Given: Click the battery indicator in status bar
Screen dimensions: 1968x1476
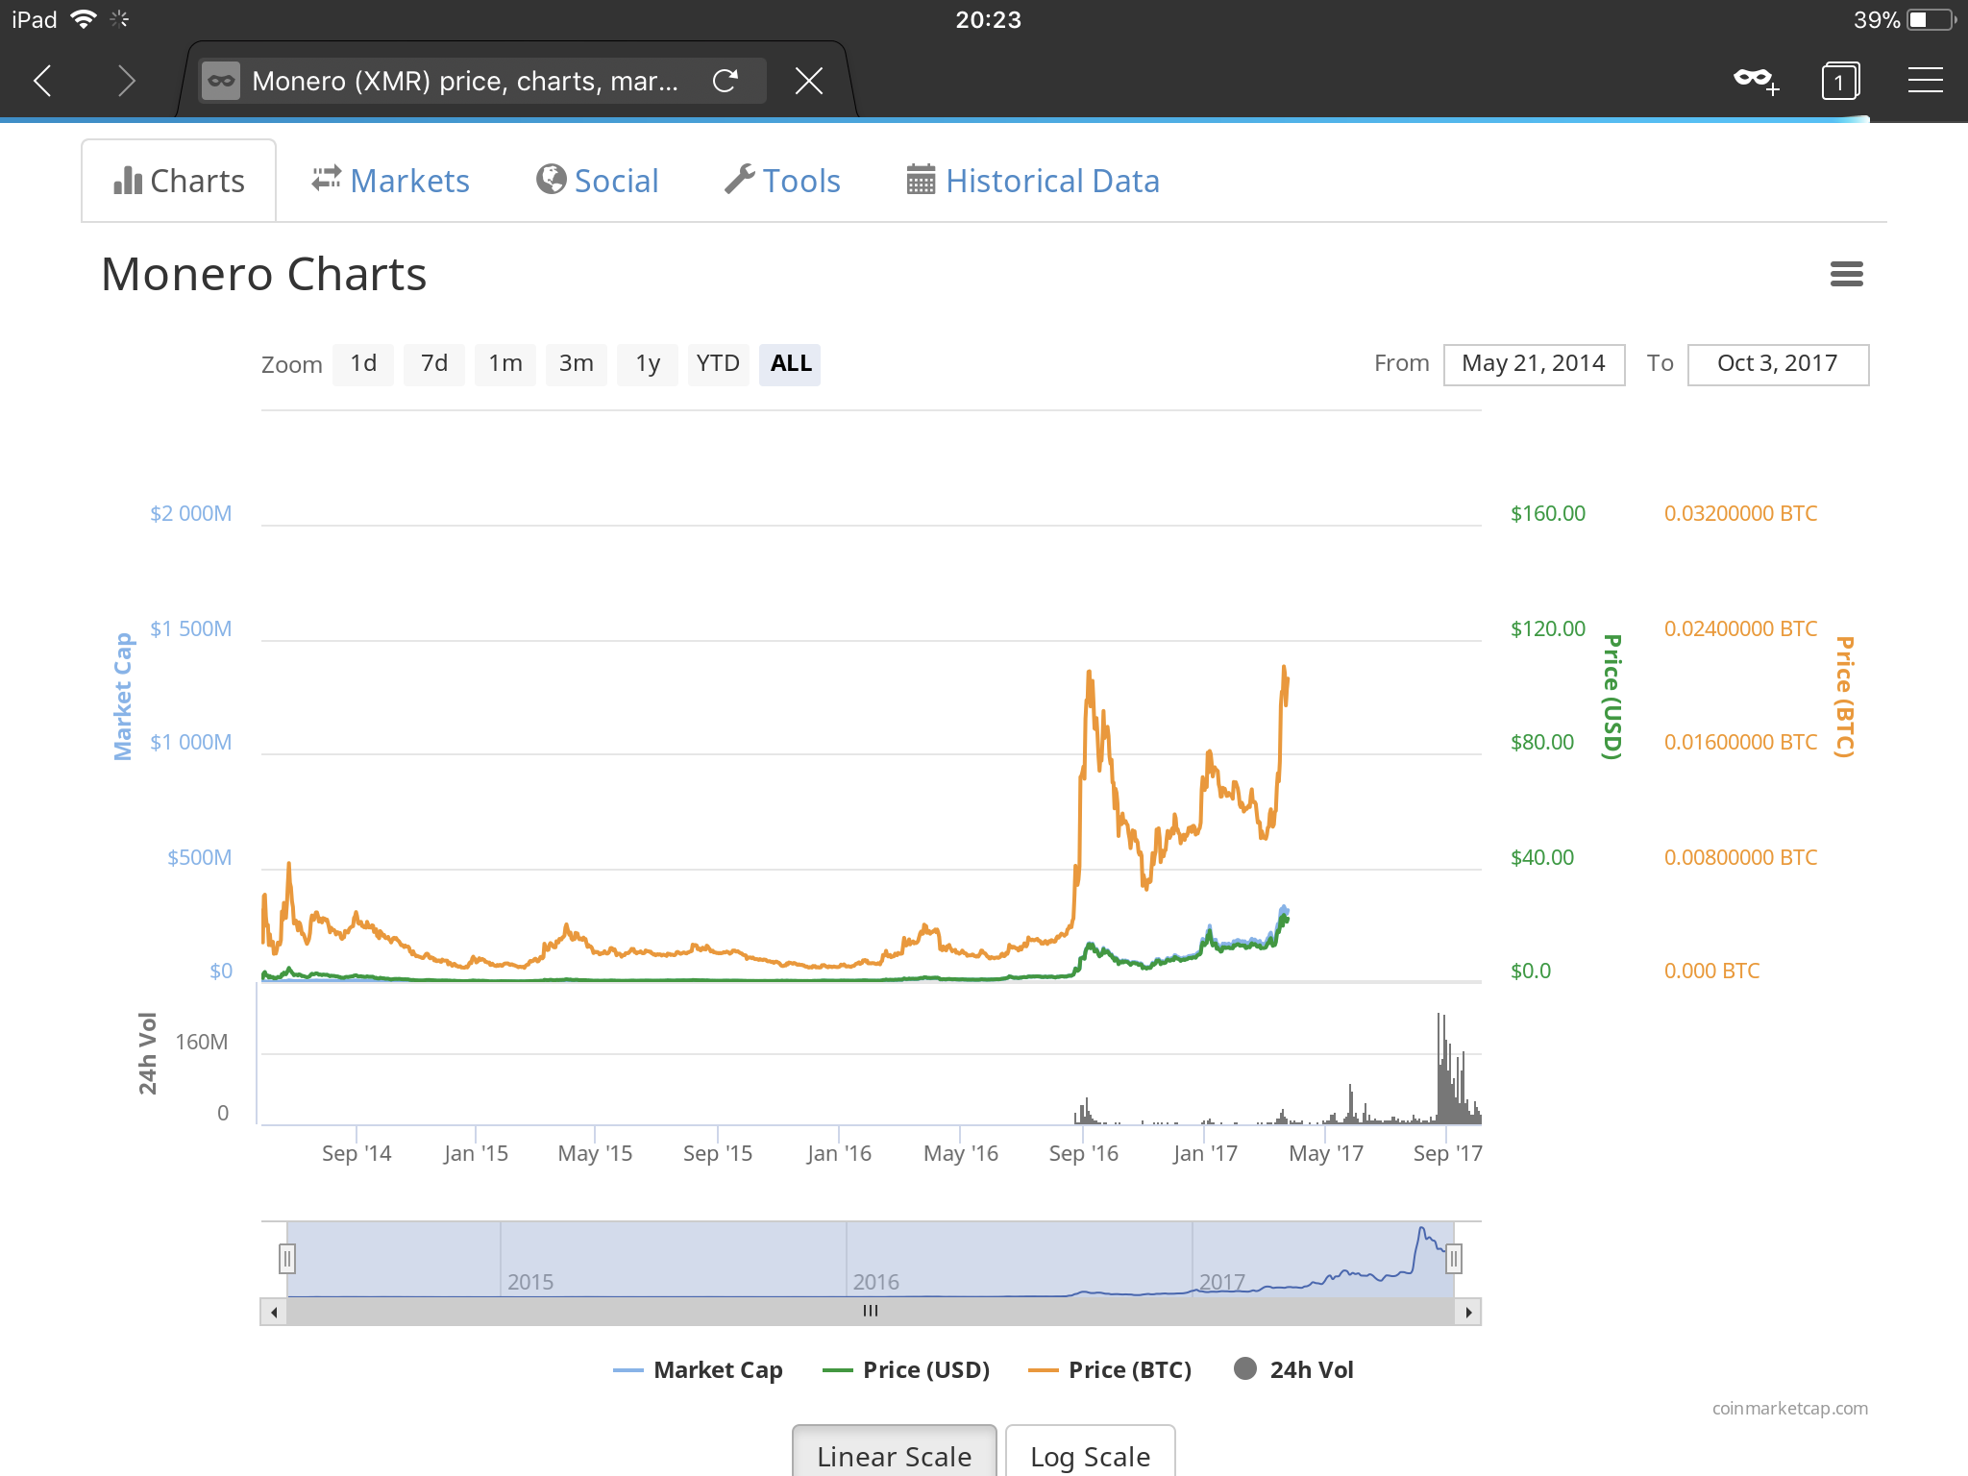Looking at the screenshot, I should coord(1931,19).
